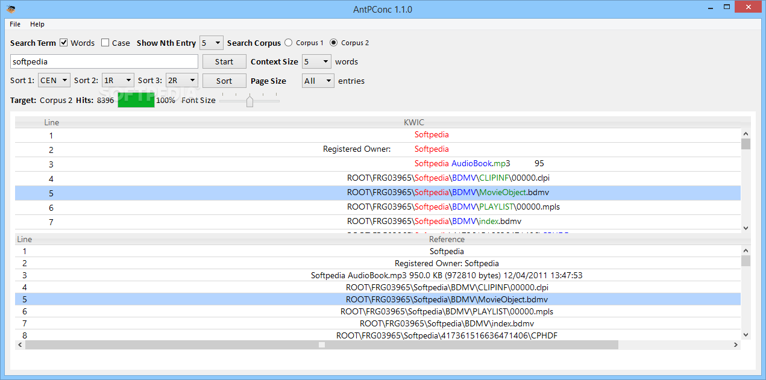
Task: Select Reference row Registered Owner: Softpedia
Action: point(378,263)
